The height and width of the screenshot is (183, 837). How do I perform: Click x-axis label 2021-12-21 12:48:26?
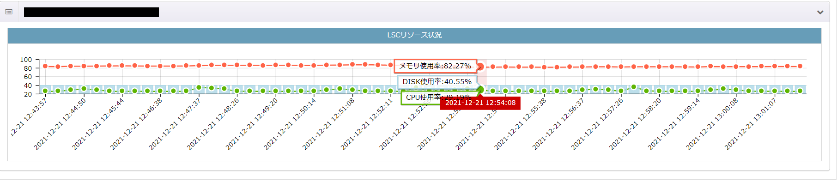[213, 124]
